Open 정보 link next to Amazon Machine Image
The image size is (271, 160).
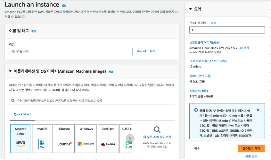pyautogui.click(x=111, y=72)
